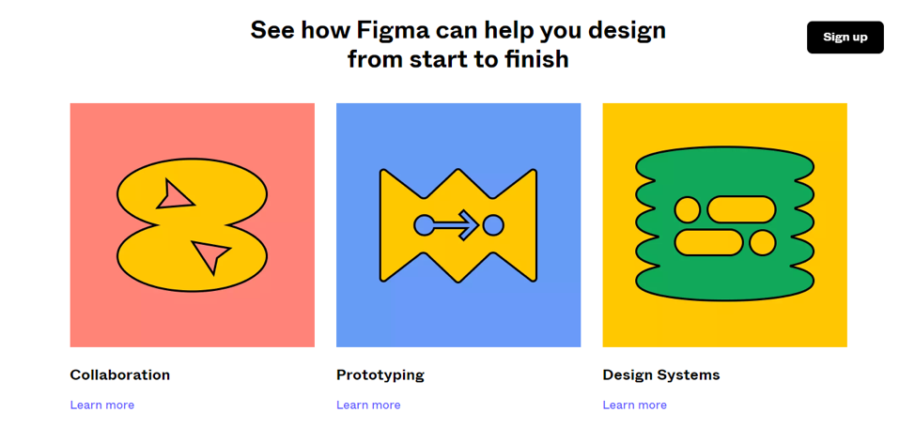Open Learn more link under Collaboration
Viewport: 915px width, 443px height.
click(102, 405)
